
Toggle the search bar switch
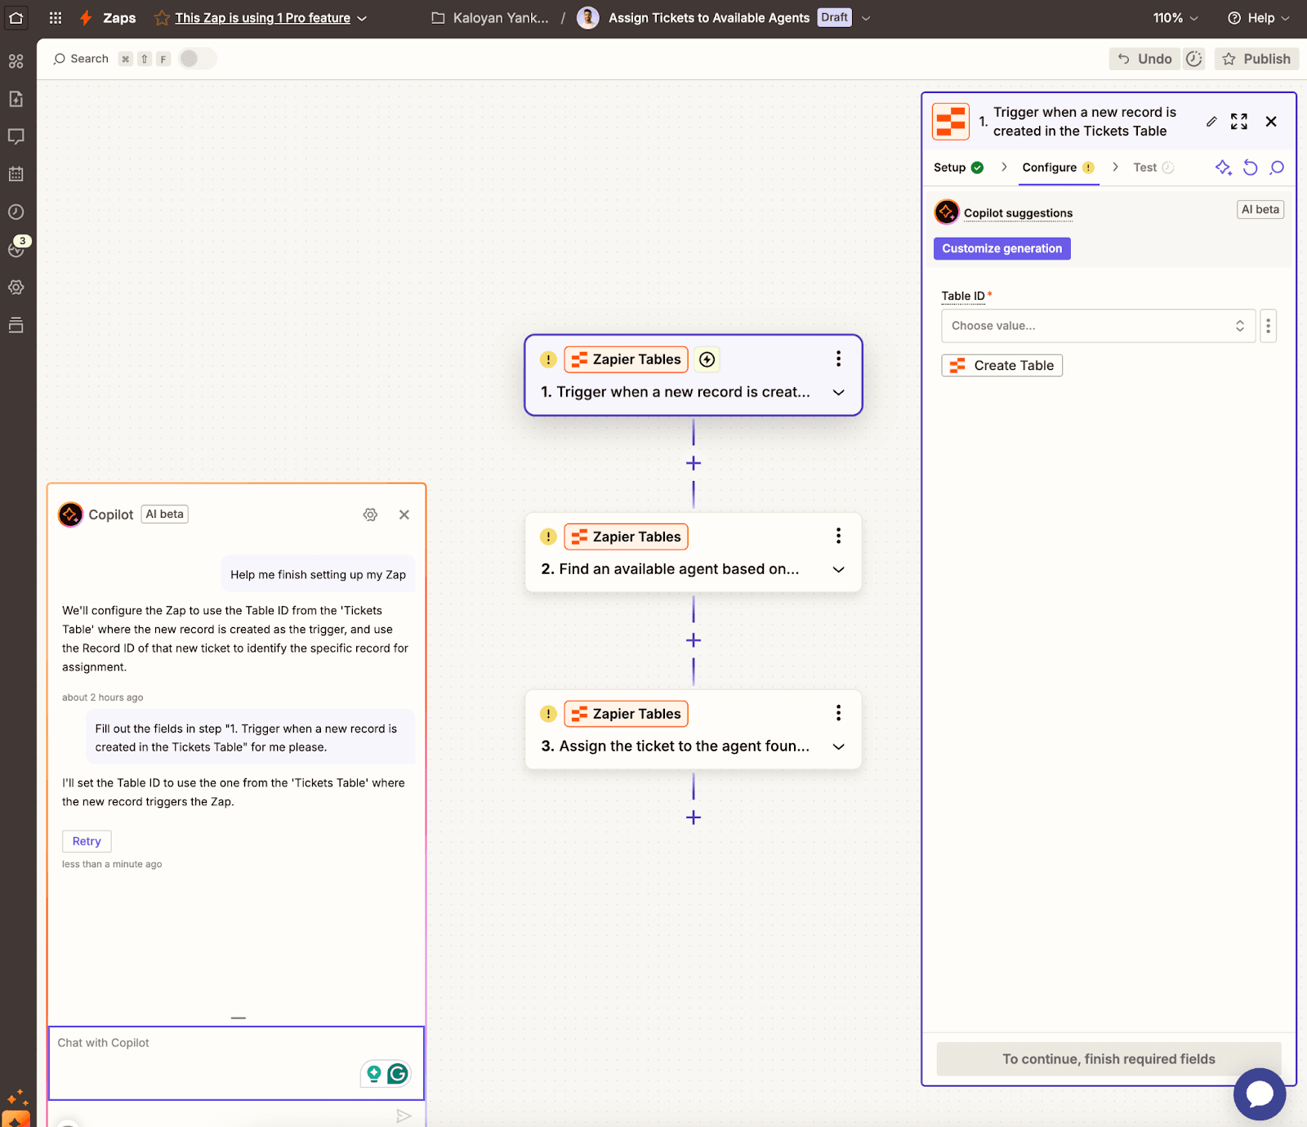198,59
